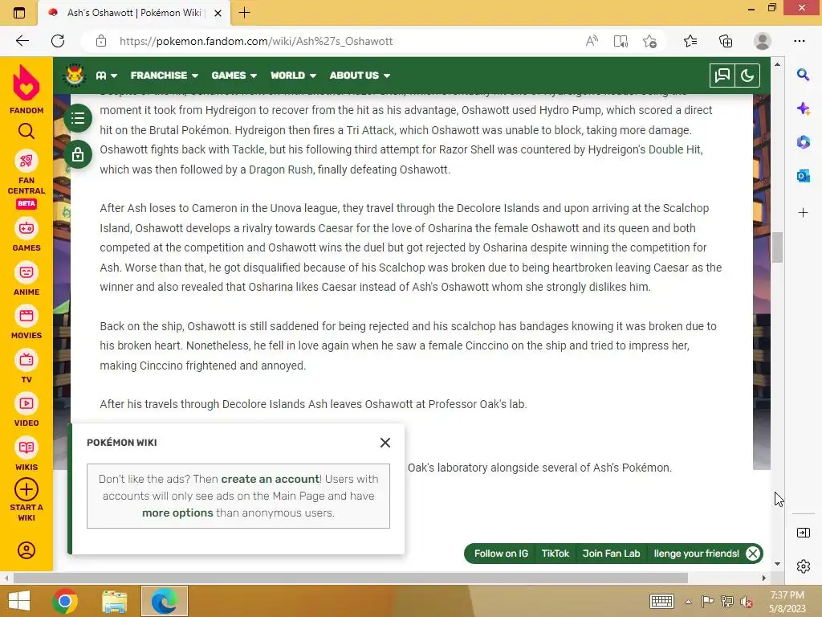Show hidden system tray icons
This screenshot has height=617, width=822.
pos(688,602)
